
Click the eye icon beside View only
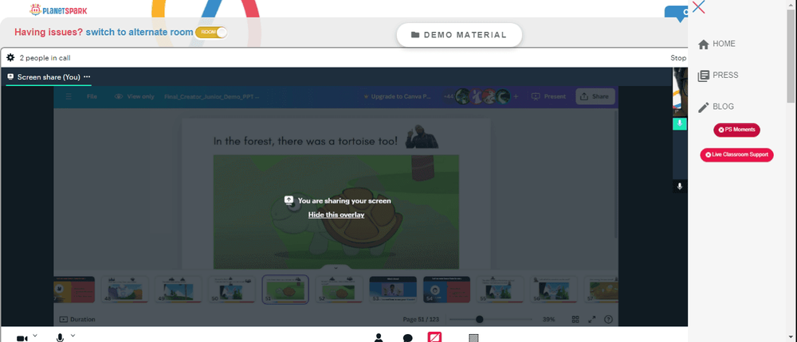click(119, 96)
